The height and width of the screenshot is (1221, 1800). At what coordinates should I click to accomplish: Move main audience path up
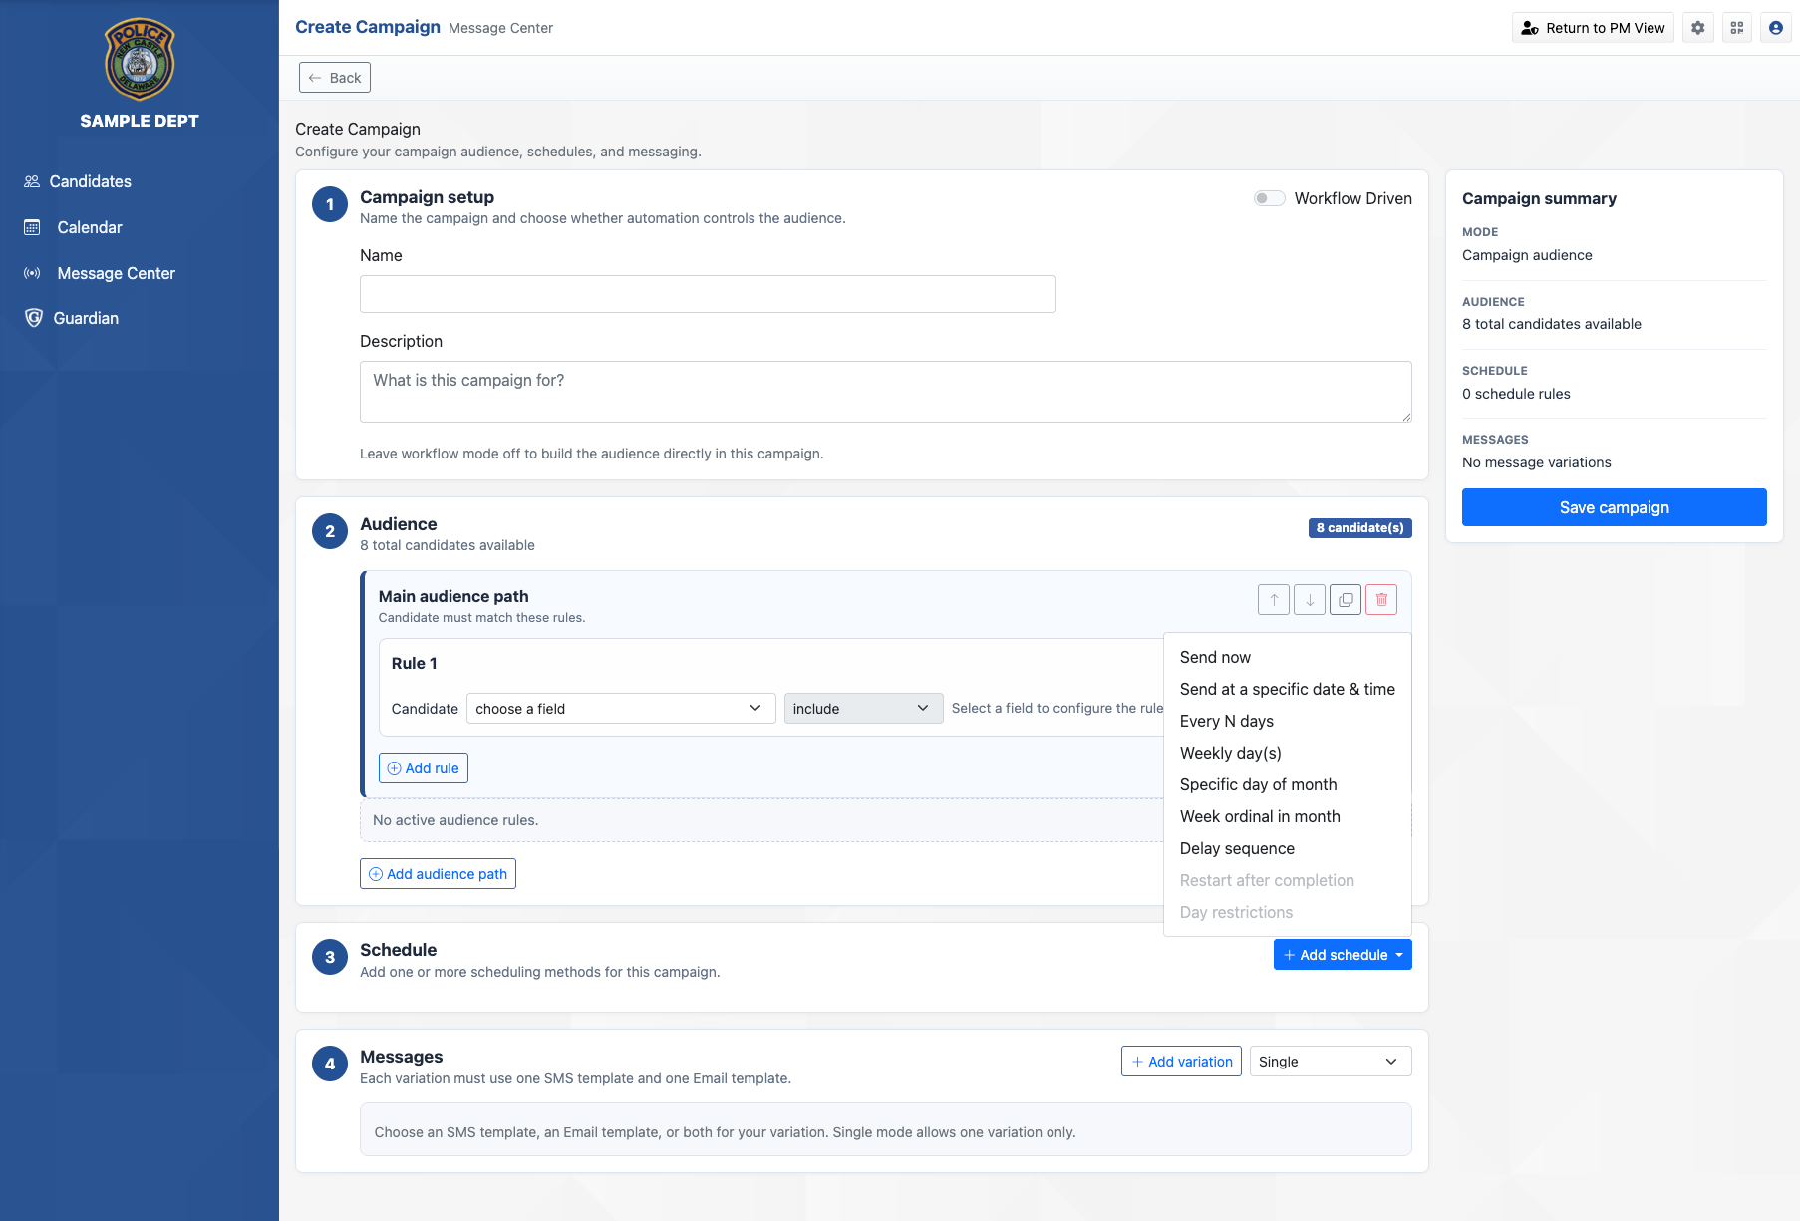pyautogui.click(x=1274, y=600)
